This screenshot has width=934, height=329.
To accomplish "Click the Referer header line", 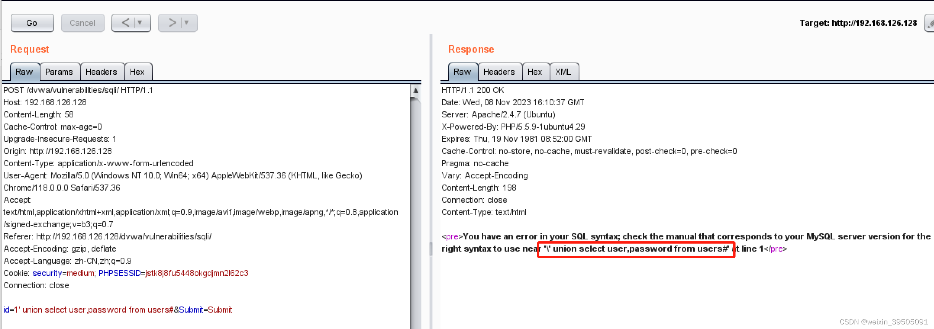I will (x=108, y=236).
